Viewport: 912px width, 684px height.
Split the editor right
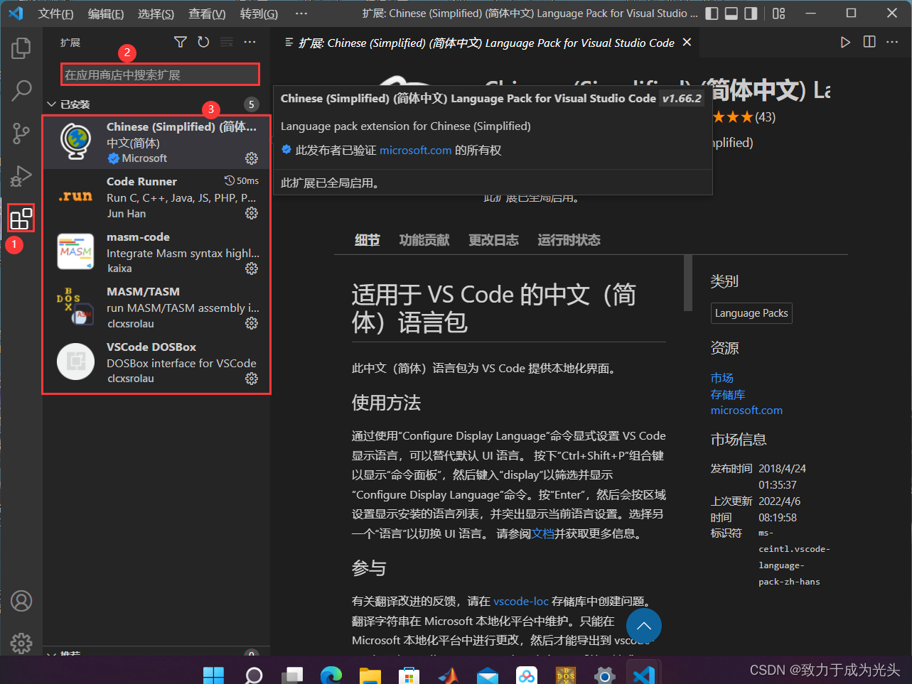coord(869,43)
